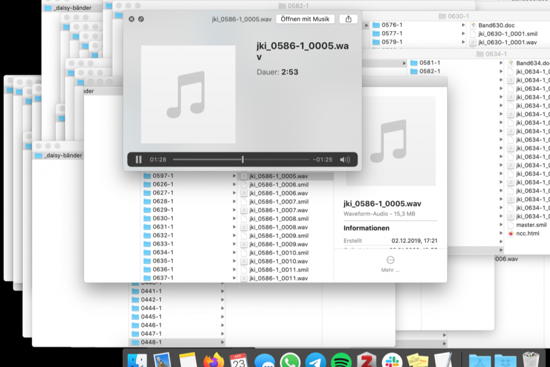Click the Öffnen mit Musik button

pyautogui.click(x=305, y=19)
